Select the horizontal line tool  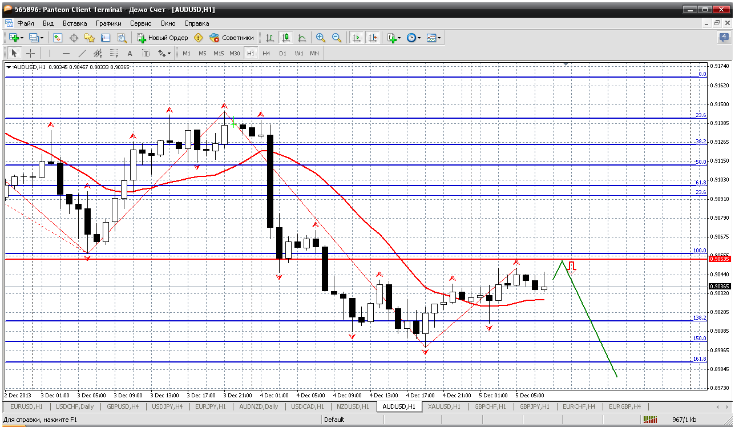[66, 53]
